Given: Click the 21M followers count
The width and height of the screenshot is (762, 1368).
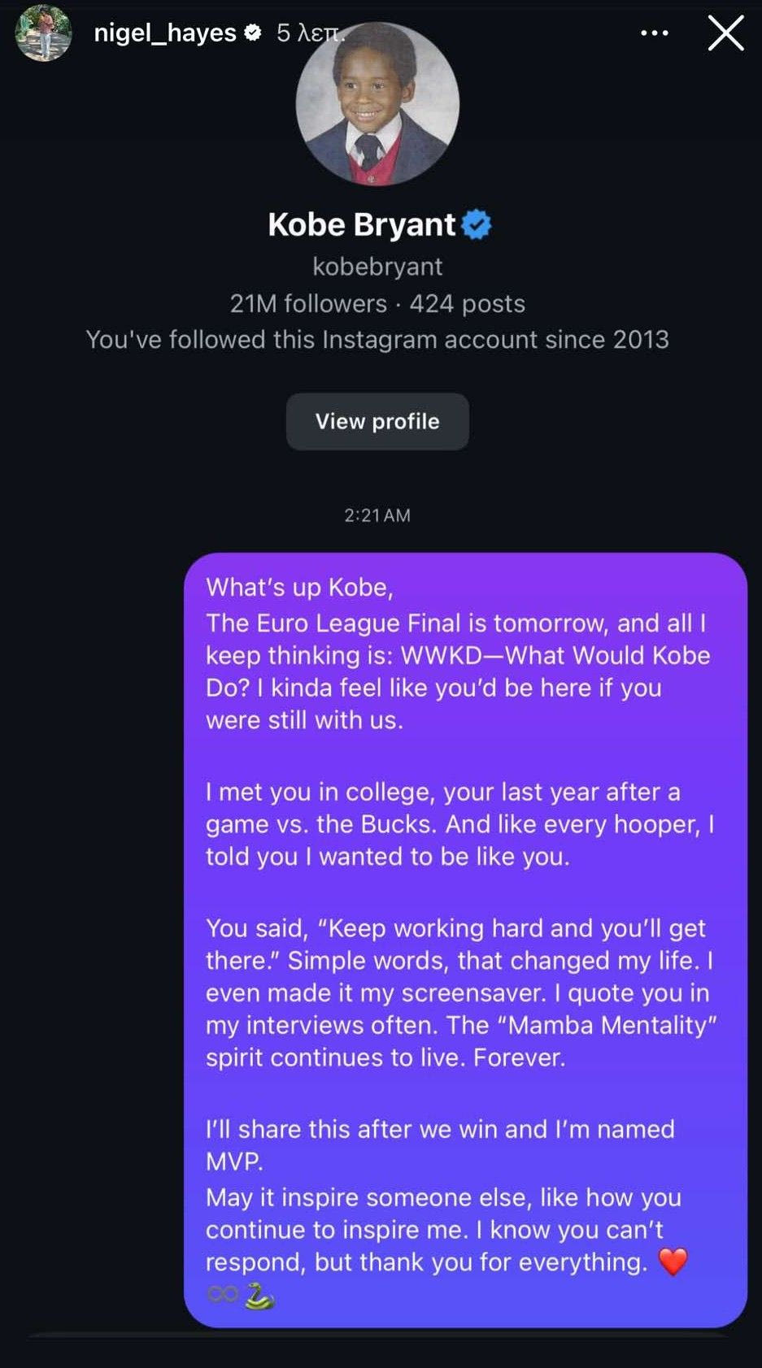Looking at the screenshot, I should [x=308, y=303].
